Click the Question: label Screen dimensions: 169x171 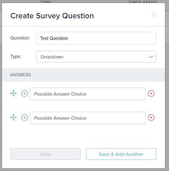point(20,38)
